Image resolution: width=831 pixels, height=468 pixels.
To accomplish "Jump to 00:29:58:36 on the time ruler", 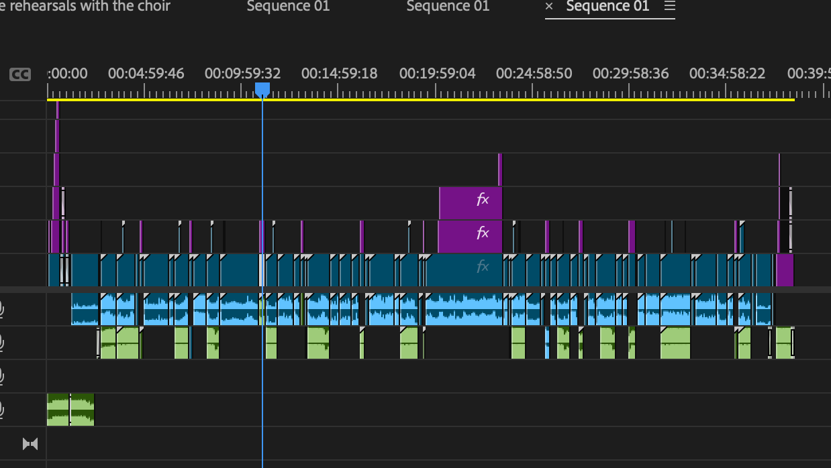I will [630, 74].
